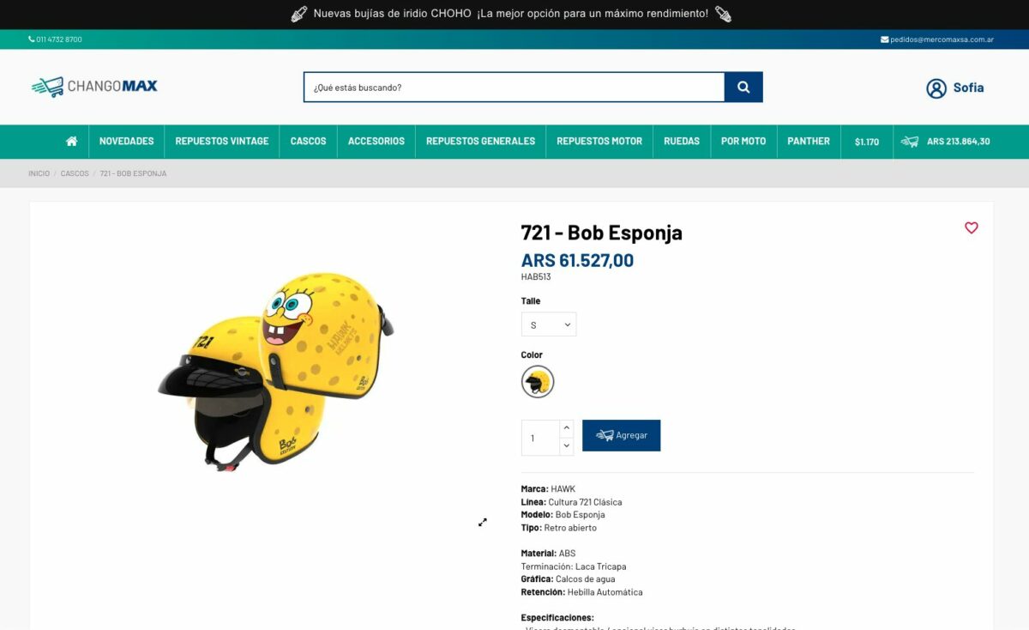Click the email envelope pedidos@mercomaxsa.com.ar
The image size is (1029, 630).
click(x=936, y=39)
